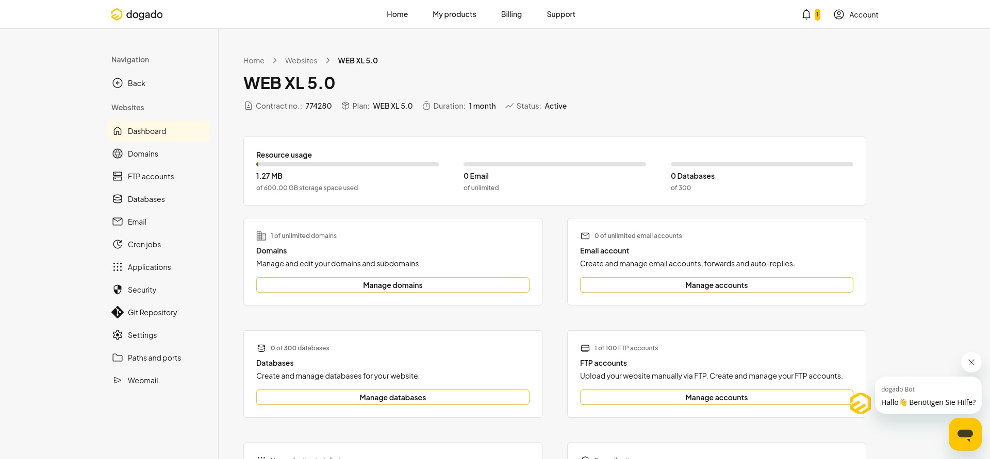Close the dogado Bot popup
Image resolution: width=990 pixels, height=459 pixels.
(x=971, y=362)
